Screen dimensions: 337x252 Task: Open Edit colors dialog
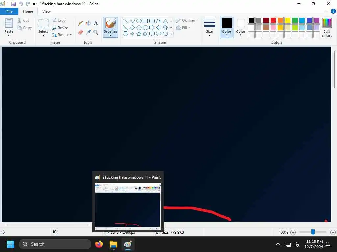pyautogui.click(x=327, y=28)
